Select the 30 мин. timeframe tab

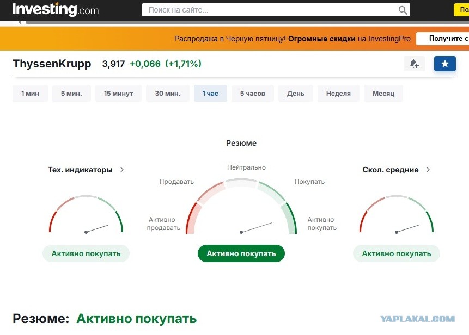[x=168, y=93]
